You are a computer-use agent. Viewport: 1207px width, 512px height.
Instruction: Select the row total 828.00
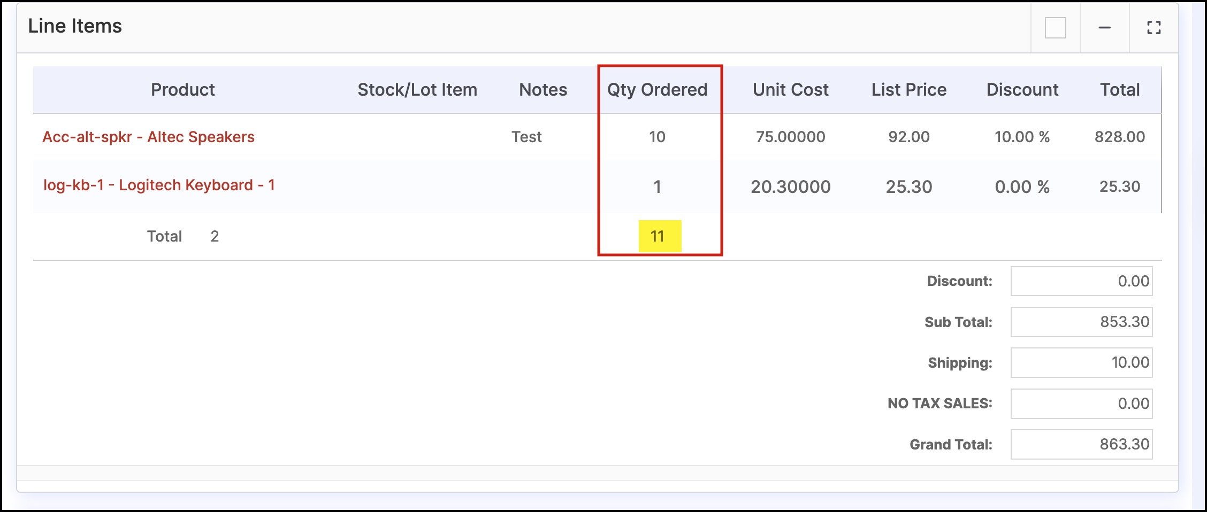[x=1120, y=137]
